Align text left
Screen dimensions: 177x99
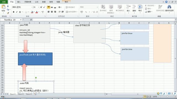49,12
